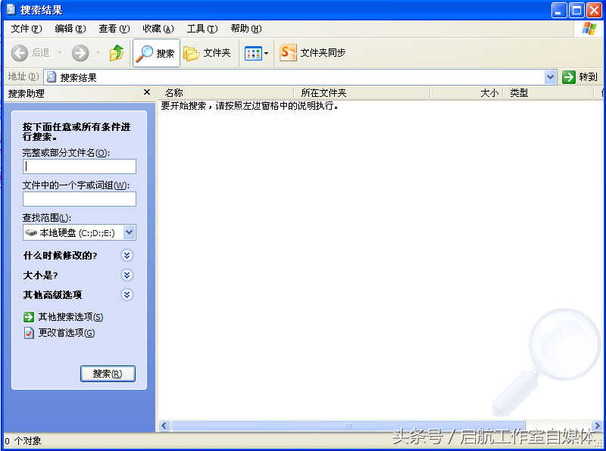606x451 pixels.
Task: Close the 搜索助理 panel with X
Action: coord(147,92)
